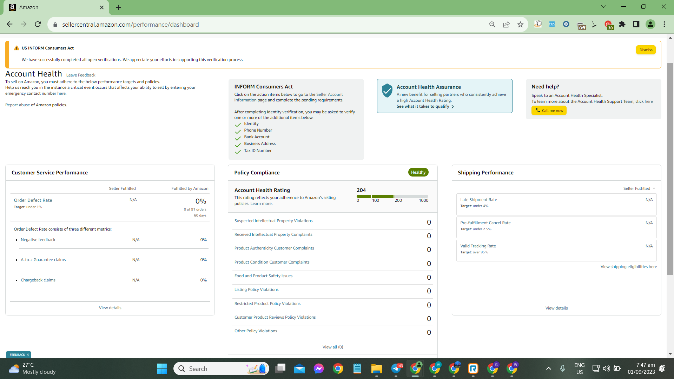Click the page vertical scrollbar
This screenshot has height=379, width=674.
[670, 168]
